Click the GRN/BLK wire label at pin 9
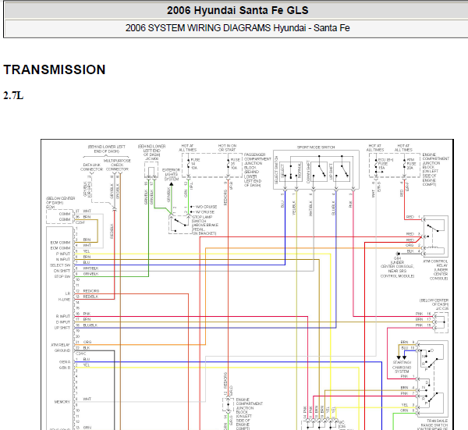This screenshot has width=468, height=430. click(90, 274)
